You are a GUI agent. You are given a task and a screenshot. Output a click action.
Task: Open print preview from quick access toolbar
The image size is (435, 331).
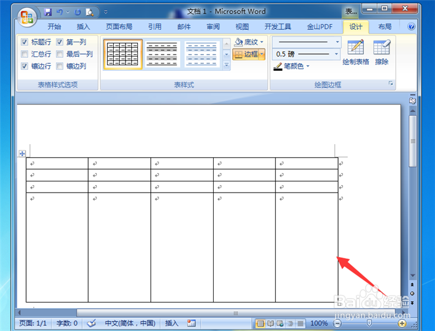(89, 12)
